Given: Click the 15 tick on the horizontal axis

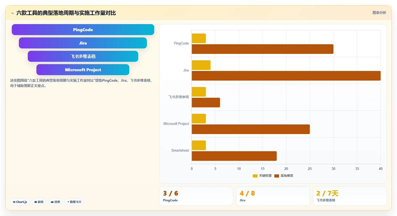Looking at the screenshot, I should point(262,169).
